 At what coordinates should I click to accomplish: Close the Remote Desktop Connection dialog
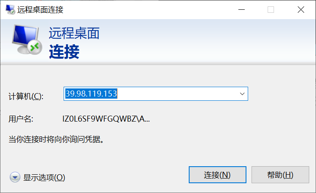click(x=301, y=9)
